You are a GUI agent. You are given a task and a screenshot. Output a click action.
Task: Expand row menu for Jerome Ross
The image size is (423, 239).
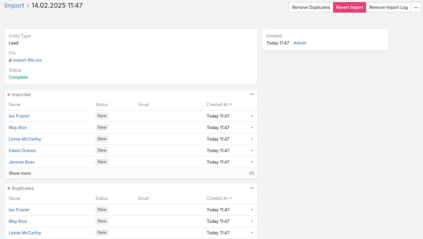tap(252, 162)
